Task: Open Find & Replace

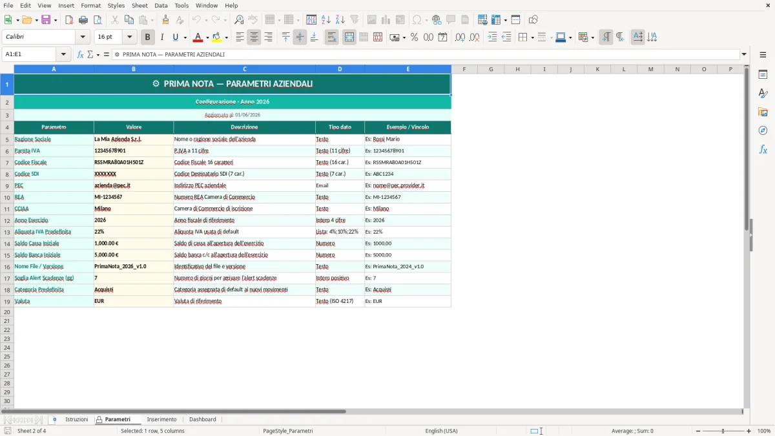Action: pos(239,20)
